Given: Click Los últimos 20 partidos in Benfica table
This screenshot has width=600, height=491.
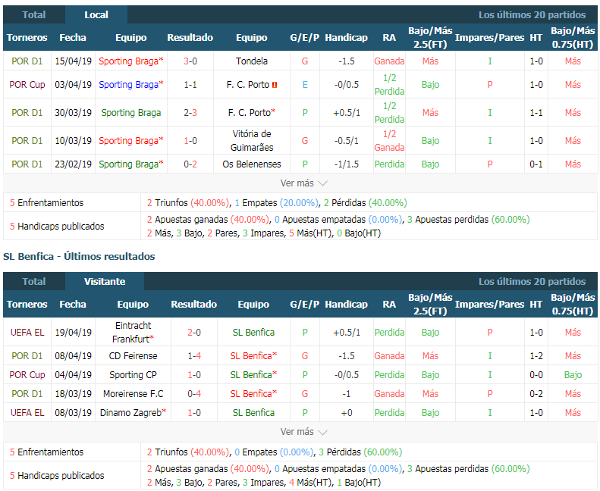Looking at the screenshot, I should tap(532, 282).
